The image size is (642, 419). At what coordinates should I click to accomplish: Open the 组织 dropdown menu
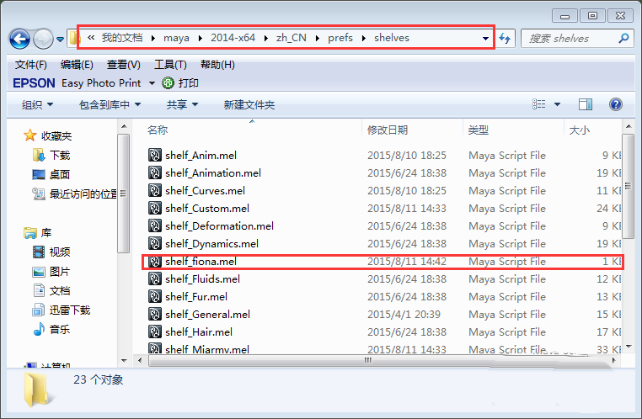coord(37,104)
